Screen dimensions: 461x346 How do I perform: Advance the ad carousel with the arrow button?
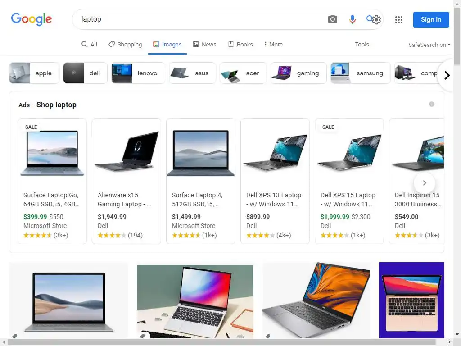(424, 183)
